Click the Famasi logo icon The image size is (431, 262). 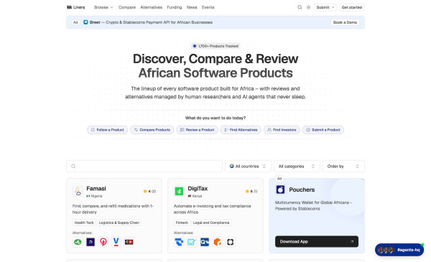coord(78,191)
